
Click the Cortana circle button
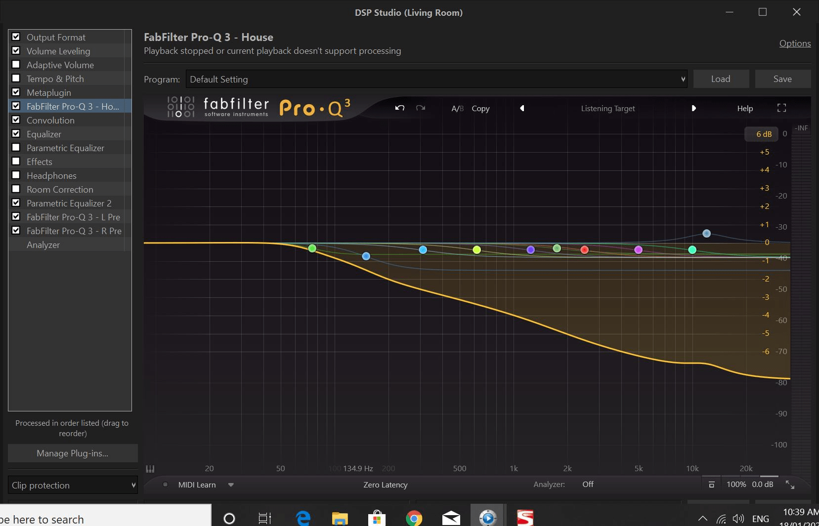tap(229, 518)
